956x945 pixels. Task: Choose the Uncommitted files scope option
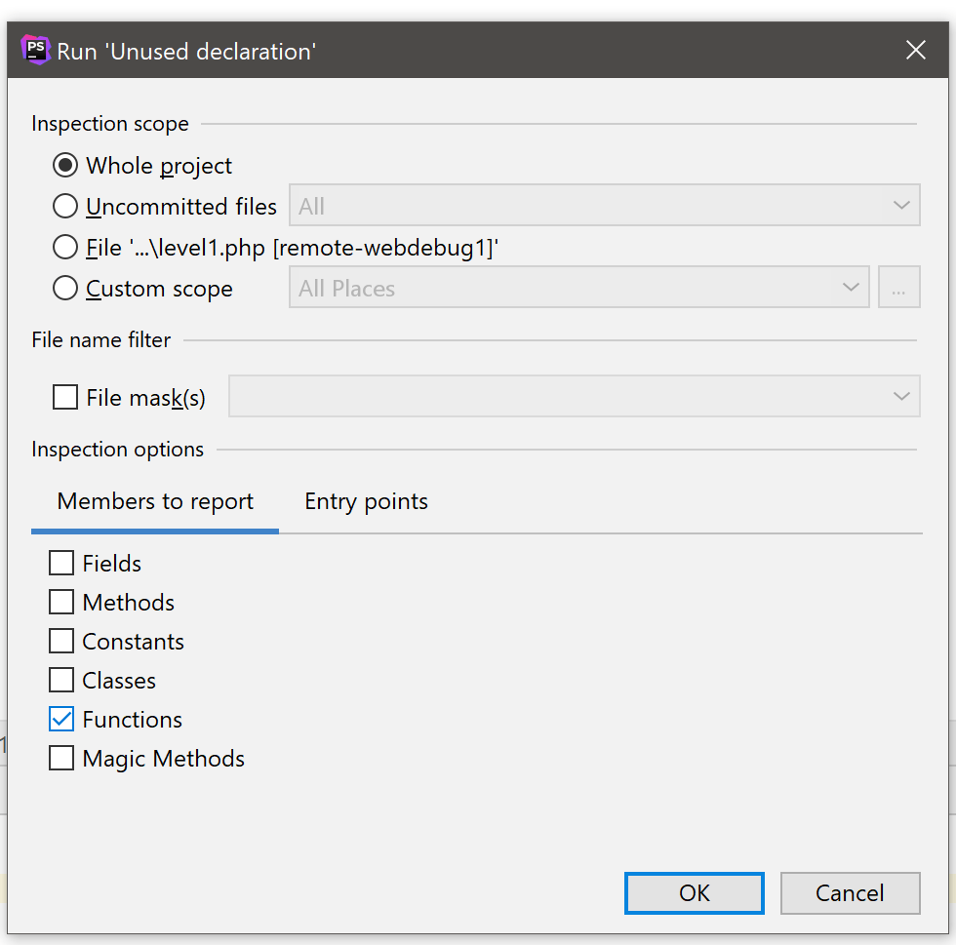(x=65, y=207)
